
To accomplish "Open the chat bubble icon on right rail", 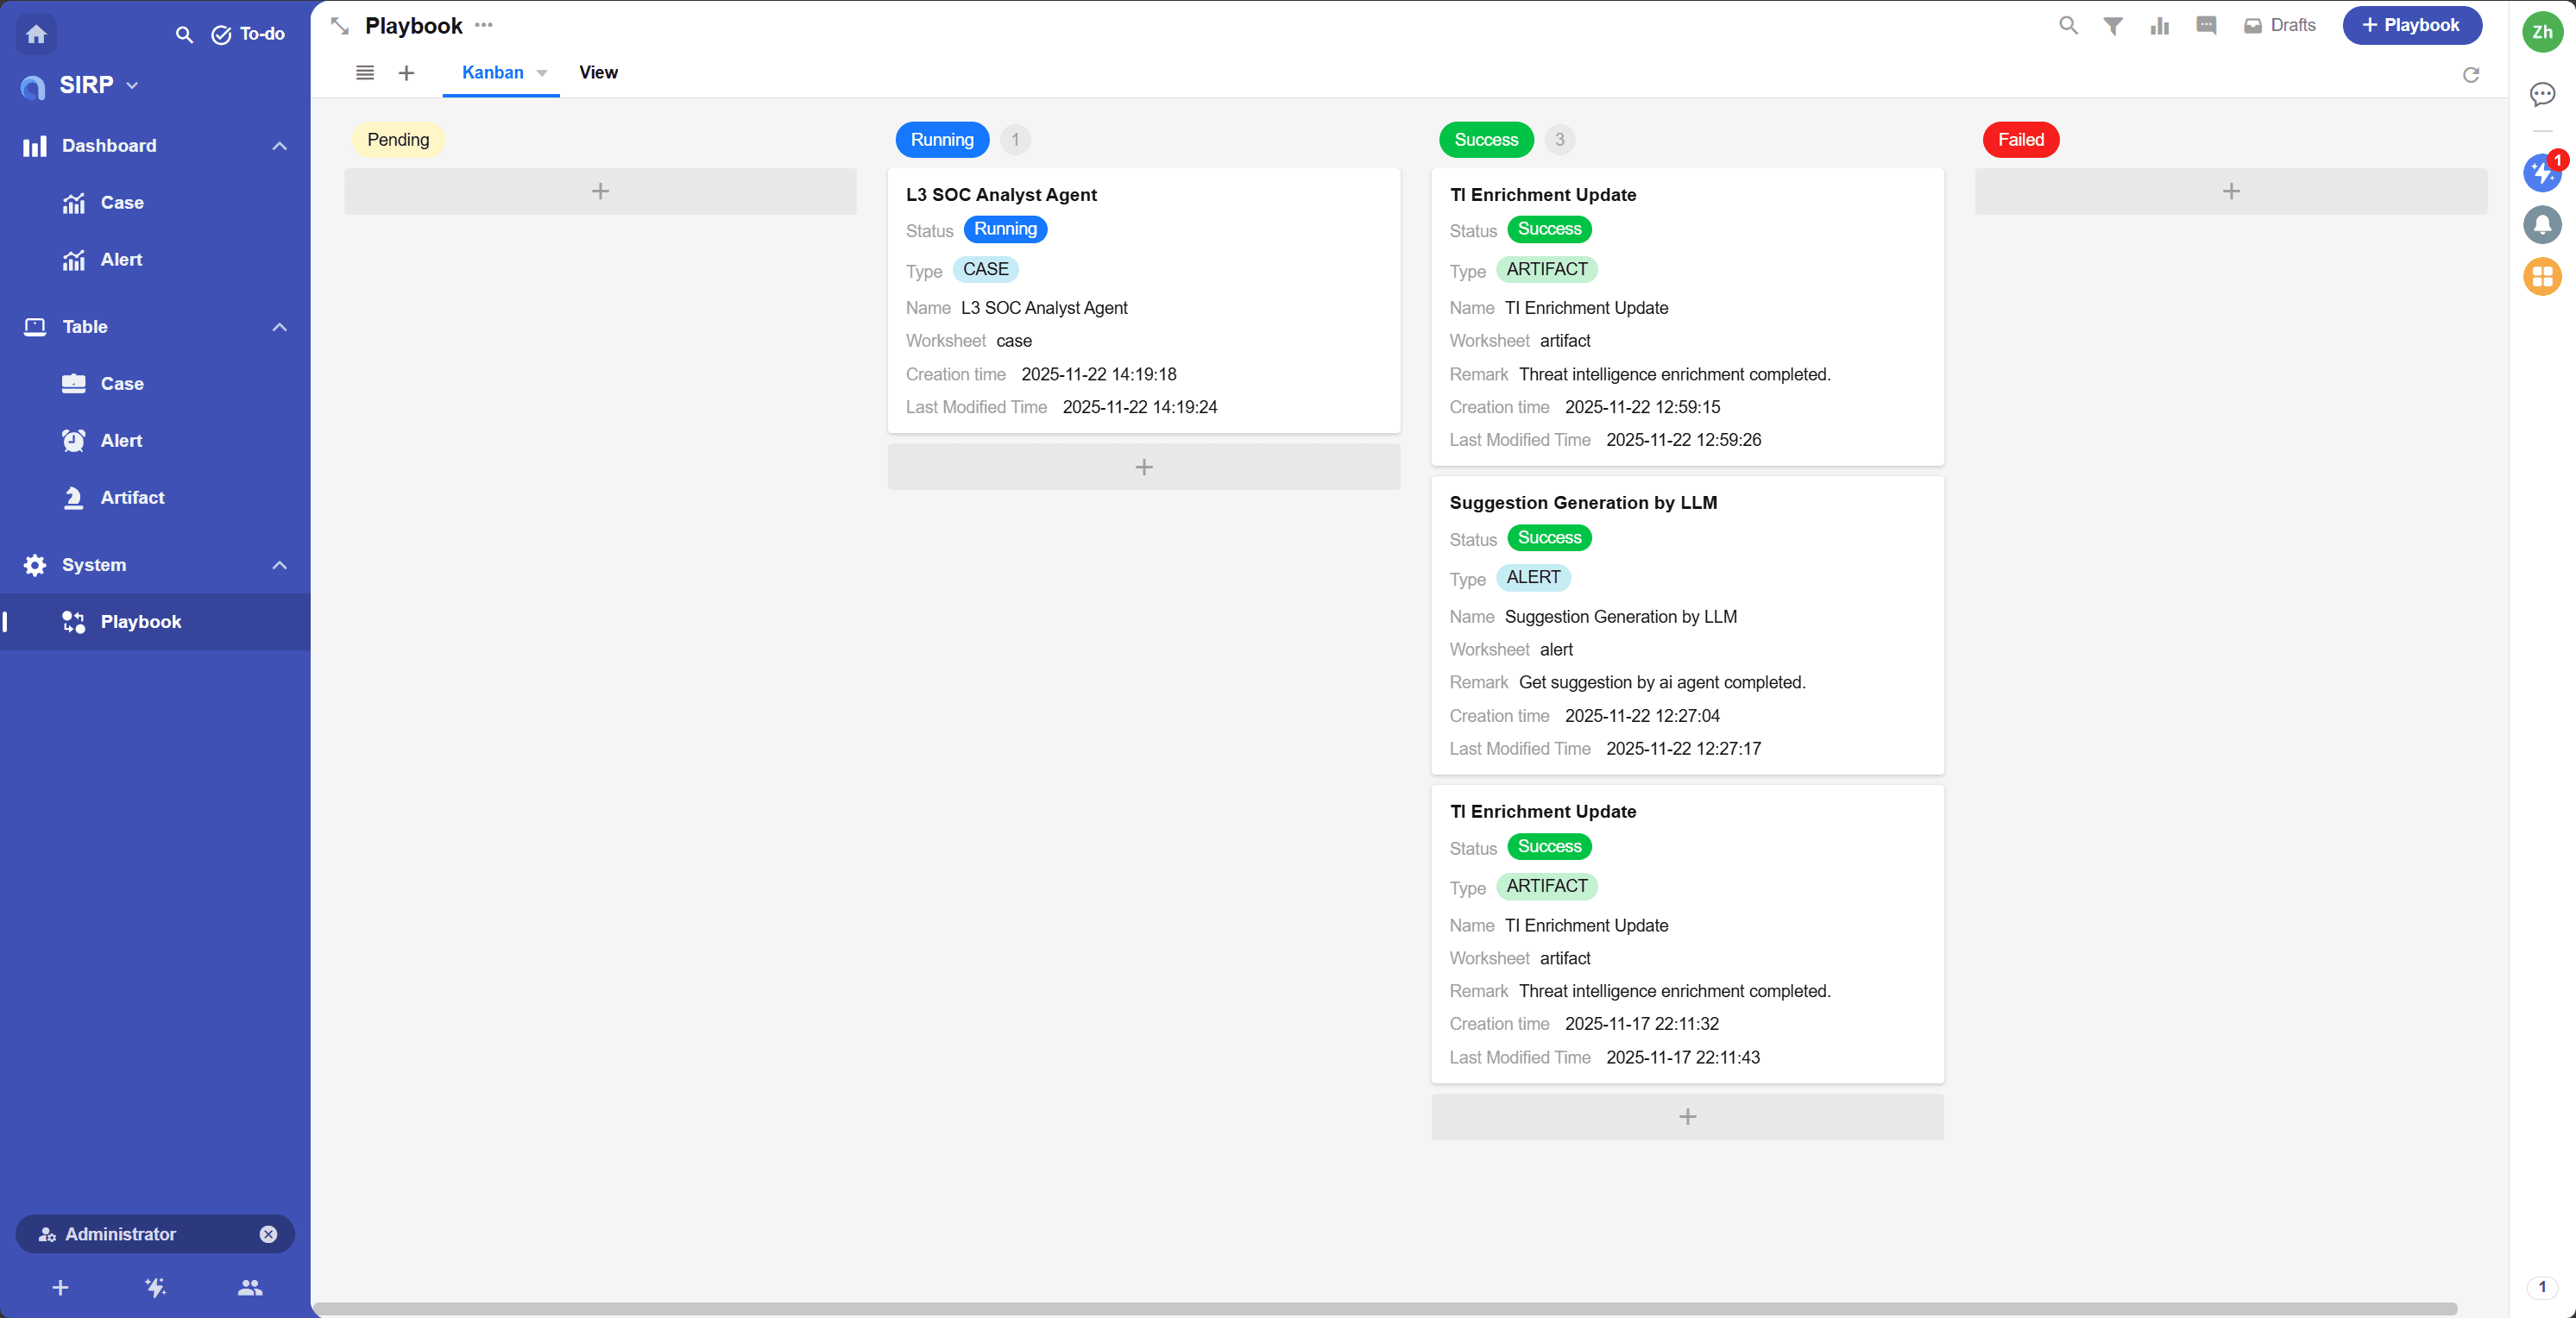I will (x=2541, y=94).
